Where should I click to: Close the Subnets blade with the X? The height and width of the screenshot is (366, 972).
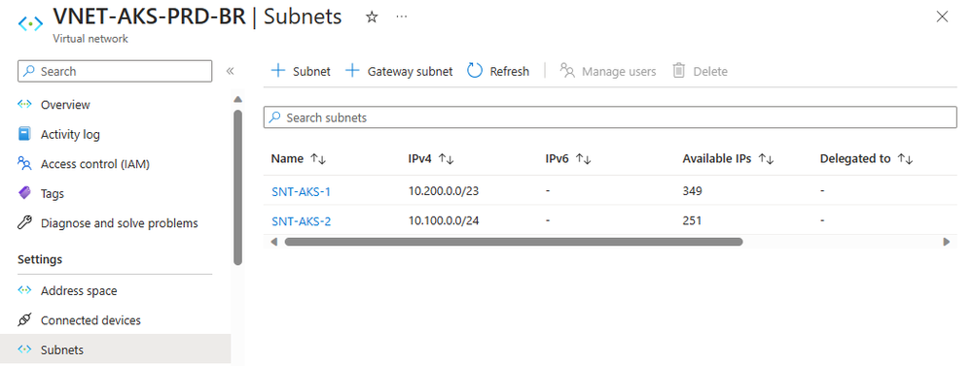[x=942, y=17]
